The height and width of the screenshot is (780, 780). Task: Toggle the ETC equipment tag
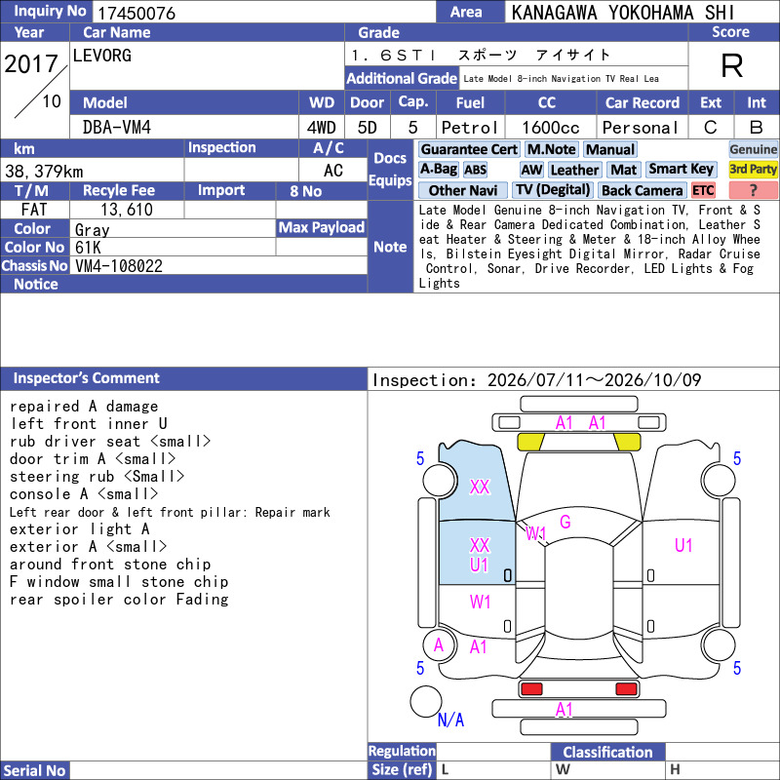(x=703, y=190)
